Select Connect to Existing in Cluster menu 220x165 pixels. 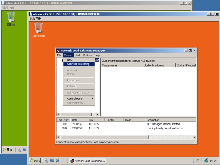[78, 64]
